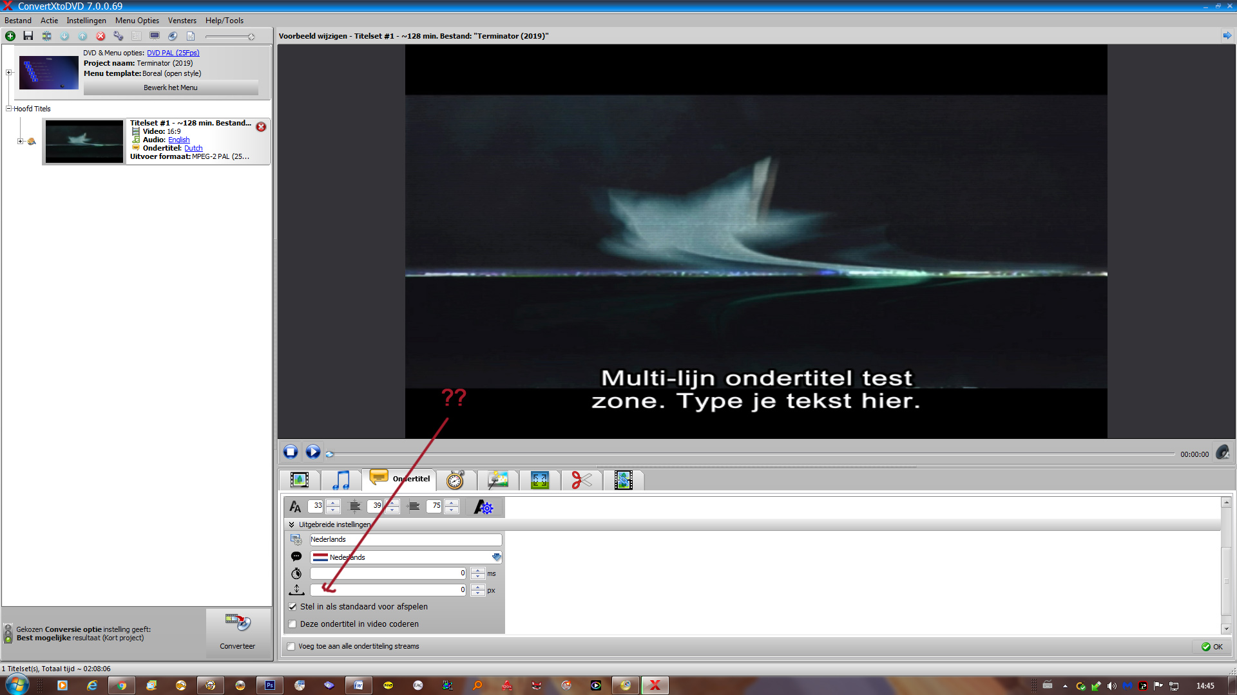This screenshot has height=695, width=1237.
Task: Toggle Stel in als standaard voor afspelen
Action: click(x=292, y=606)
